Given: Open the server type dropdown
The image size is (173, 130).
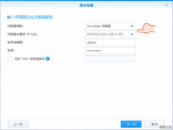Looking at the screenshot, I should click(x=110, y=26).
